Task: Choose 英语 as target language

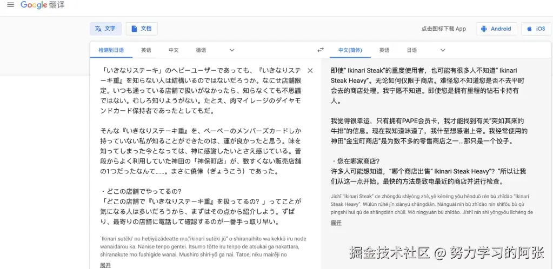Action: [x=384, y=50]
